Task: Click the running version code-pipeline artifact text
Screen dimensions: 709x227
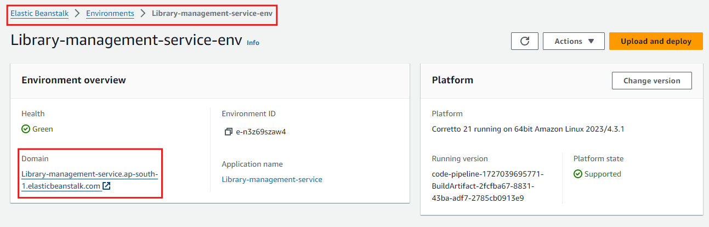Action: (x=487, y=186)
